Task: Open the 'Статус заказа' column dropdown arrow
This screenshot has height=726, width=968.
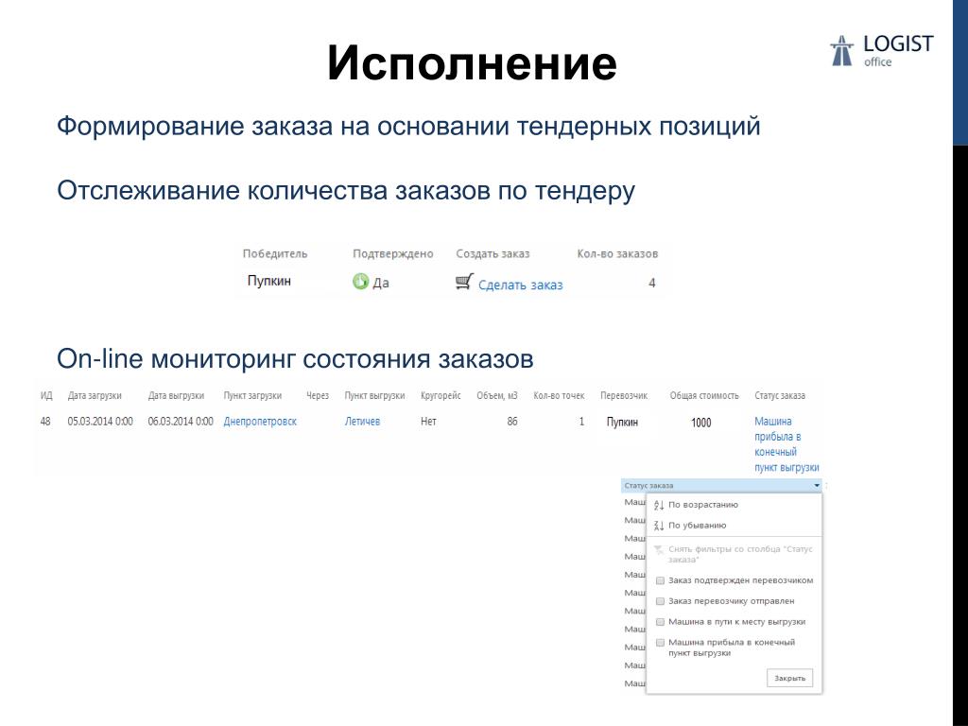Action: coord(817,486)
